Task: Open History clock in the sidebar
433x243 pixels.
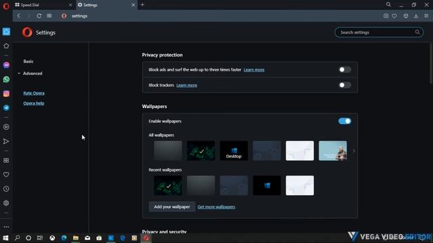Action: tap(6, 189)
